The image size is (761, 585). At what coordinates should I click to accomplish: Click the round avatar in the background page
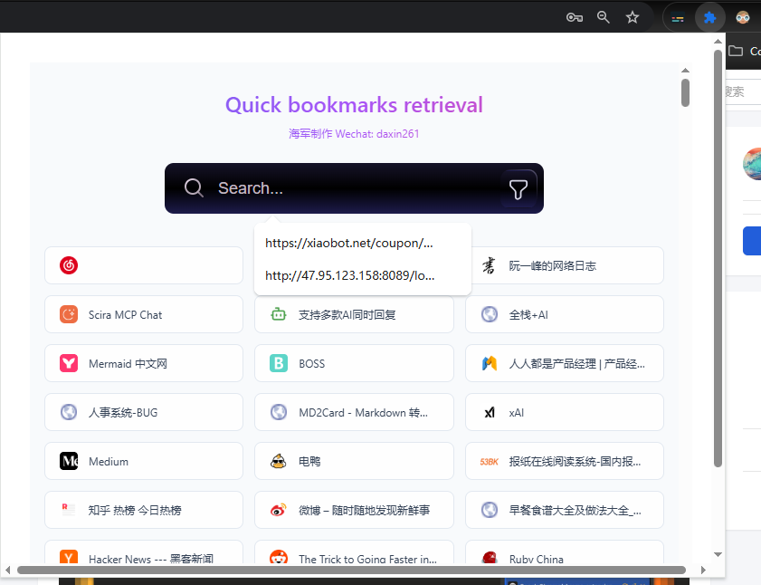[752, 164]
